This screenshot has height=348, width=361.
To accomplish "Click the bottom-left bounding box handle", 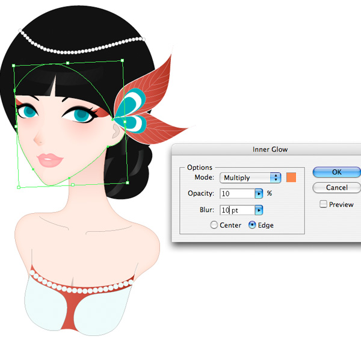I will click(19, 187).
